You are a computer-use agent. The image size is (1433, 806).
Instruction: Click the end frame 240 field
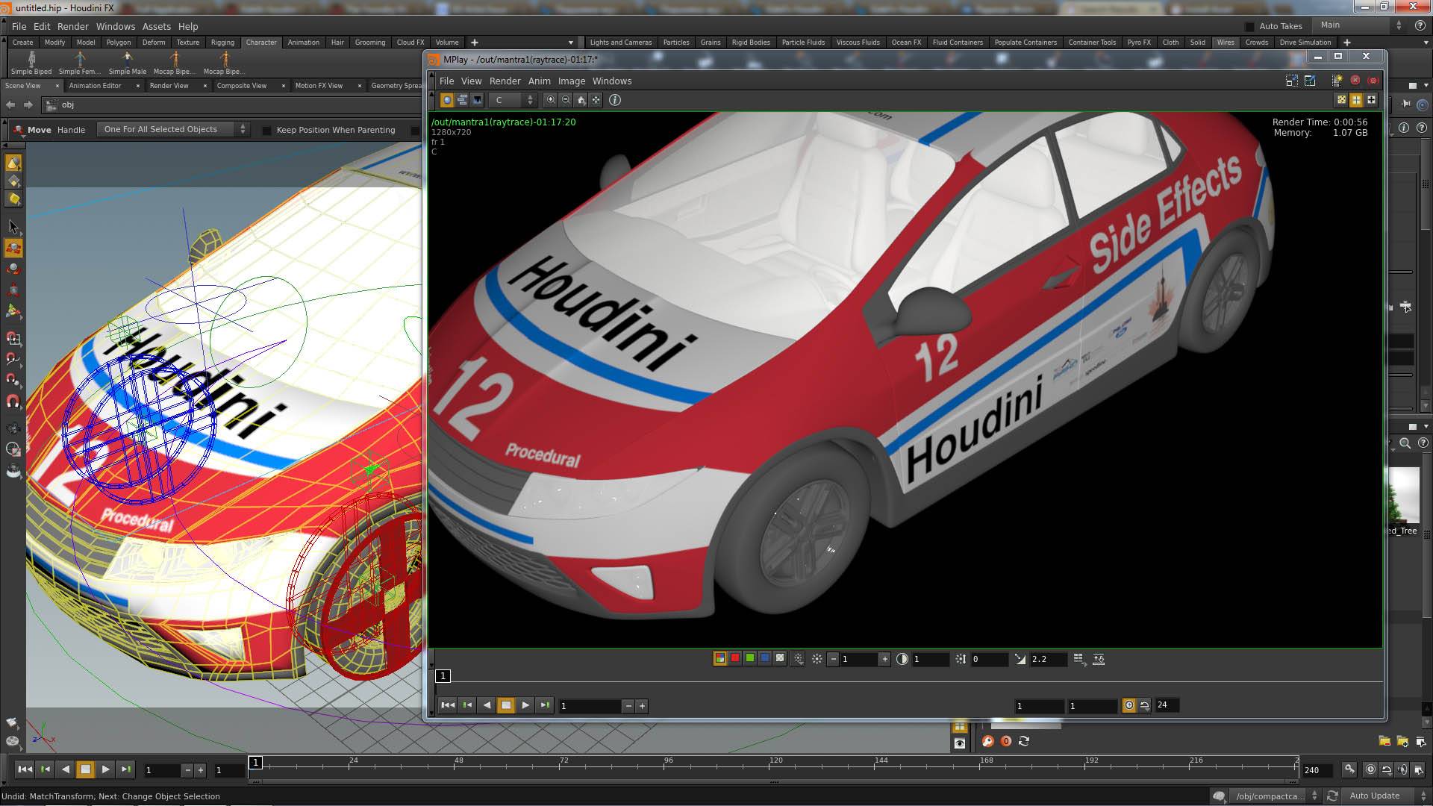[x=1317, y=770]
